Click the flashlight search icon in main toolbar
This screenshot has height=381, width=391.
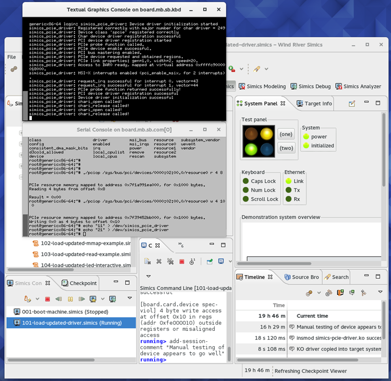click(256, 69)
